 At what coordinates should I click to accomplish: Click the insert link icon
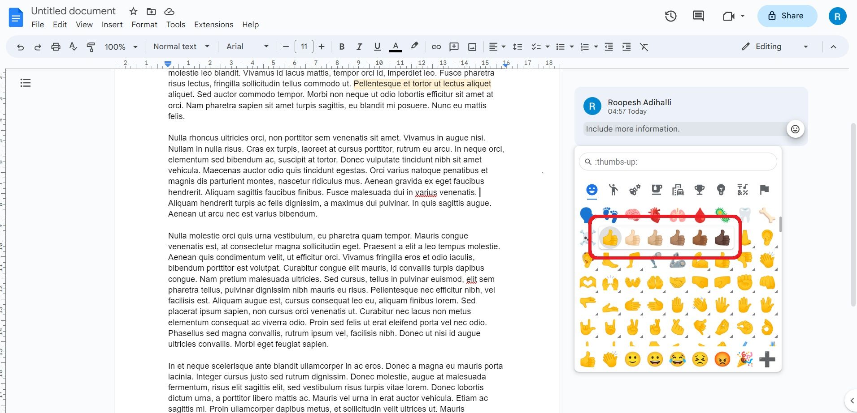pos(436,47)
